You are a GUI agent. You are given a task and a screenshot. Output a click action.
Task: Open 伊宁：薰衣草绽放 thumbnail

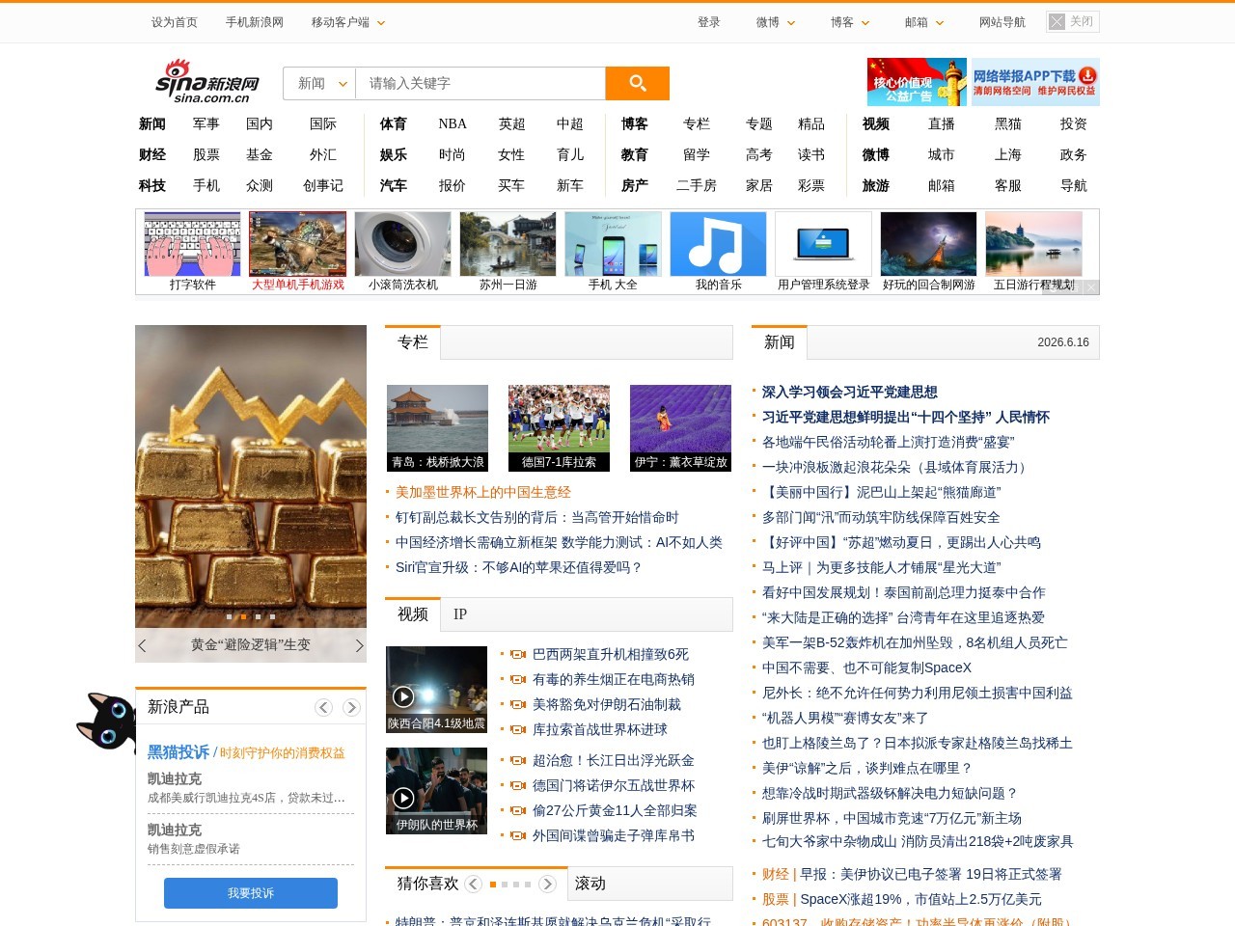(x=680, y=428)
